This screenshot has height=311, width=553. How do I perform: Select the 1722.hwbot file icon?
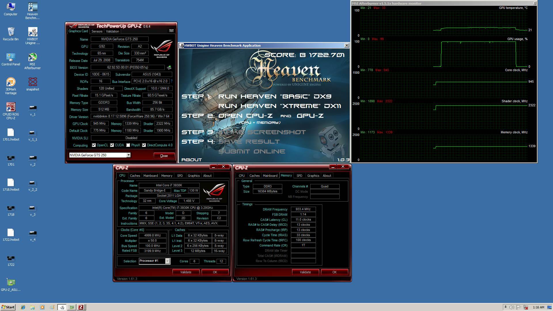pos(11,235)
